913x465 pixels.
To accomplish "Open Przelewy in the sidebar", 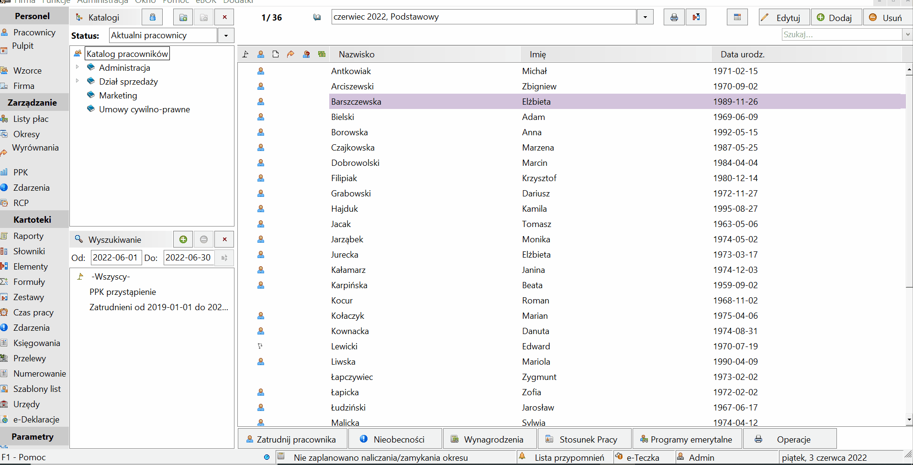I will pyautogui.click(x=30, y=358).
